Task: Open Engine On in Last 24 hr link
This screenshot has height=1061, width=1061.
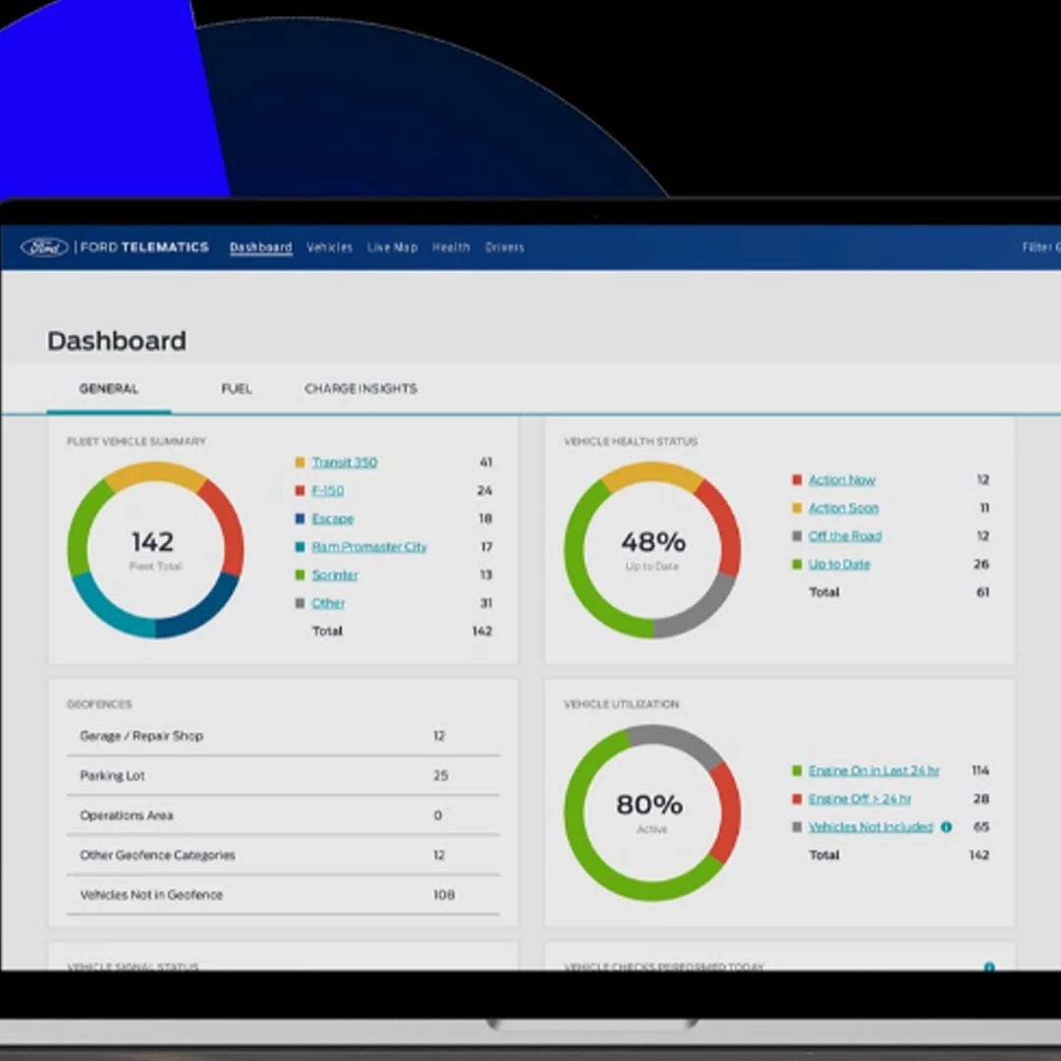Action: (874, 771)
